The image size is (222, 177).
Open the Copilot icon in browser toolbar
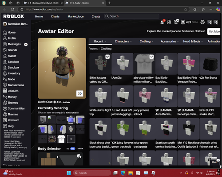pyautogui.click(x=218, y=9)
